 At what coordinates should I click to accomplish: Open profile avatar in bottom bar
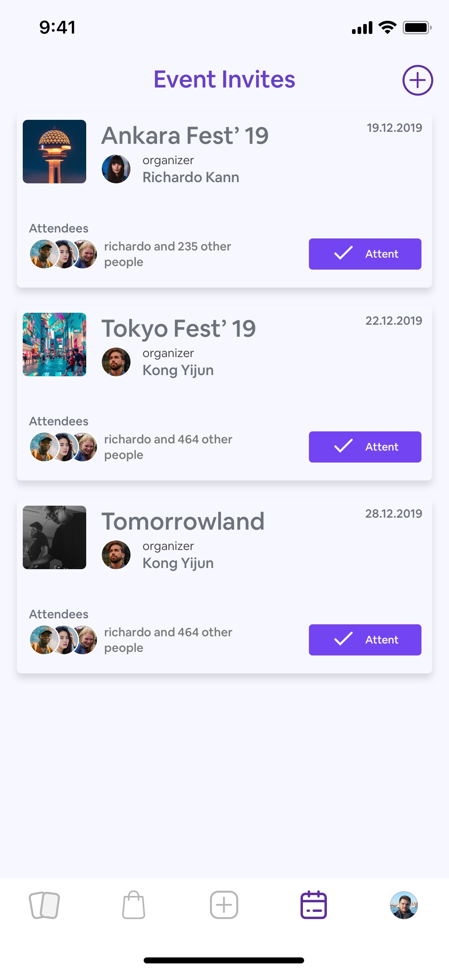coord(404,905)
